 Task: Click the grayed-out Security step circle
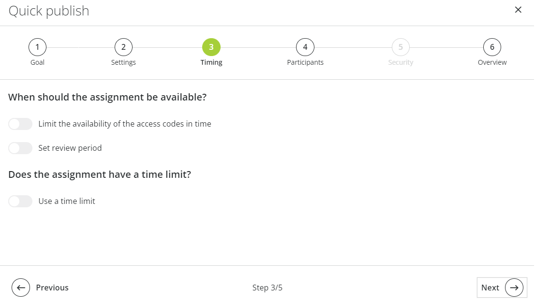pos(401,47)
